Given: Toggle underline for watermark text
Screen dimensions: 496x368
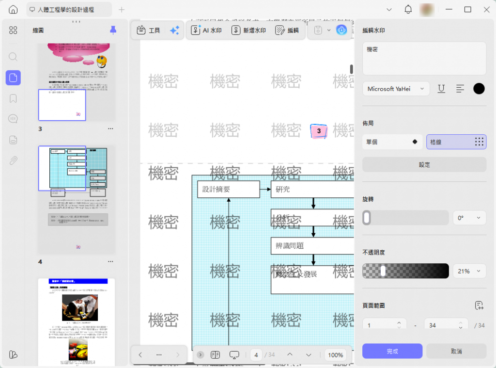Looking at the screenshot, I should (x=441, y=89).
